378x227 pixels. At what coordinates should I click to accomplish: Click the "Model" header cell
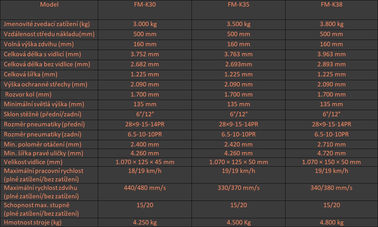pos(49,5)
